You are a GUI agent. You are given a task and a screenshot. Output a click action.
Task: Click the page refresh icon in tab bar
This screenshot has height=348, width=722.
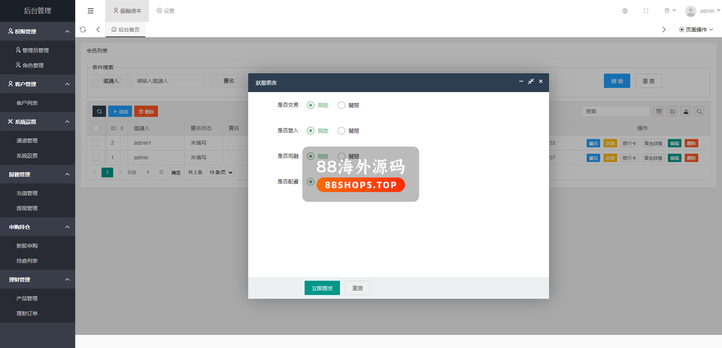(x=83, y=30)
